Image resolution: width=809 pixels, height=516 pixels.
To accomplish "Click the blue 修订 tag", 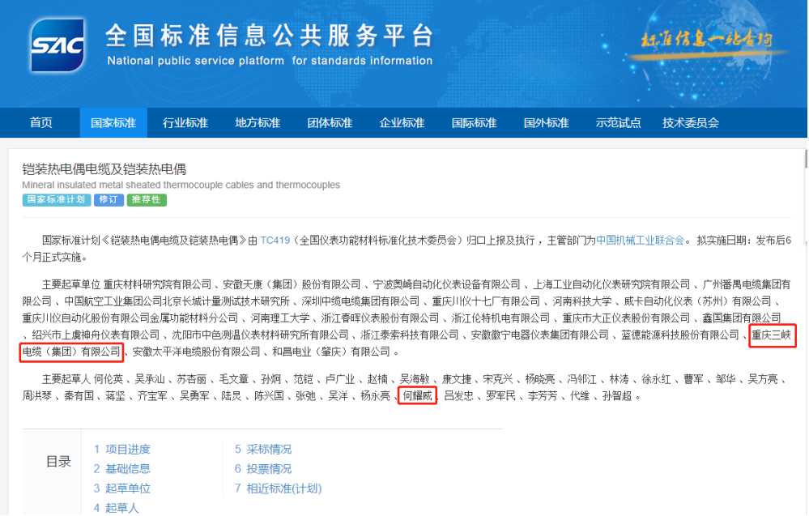I will click(109, 200).
